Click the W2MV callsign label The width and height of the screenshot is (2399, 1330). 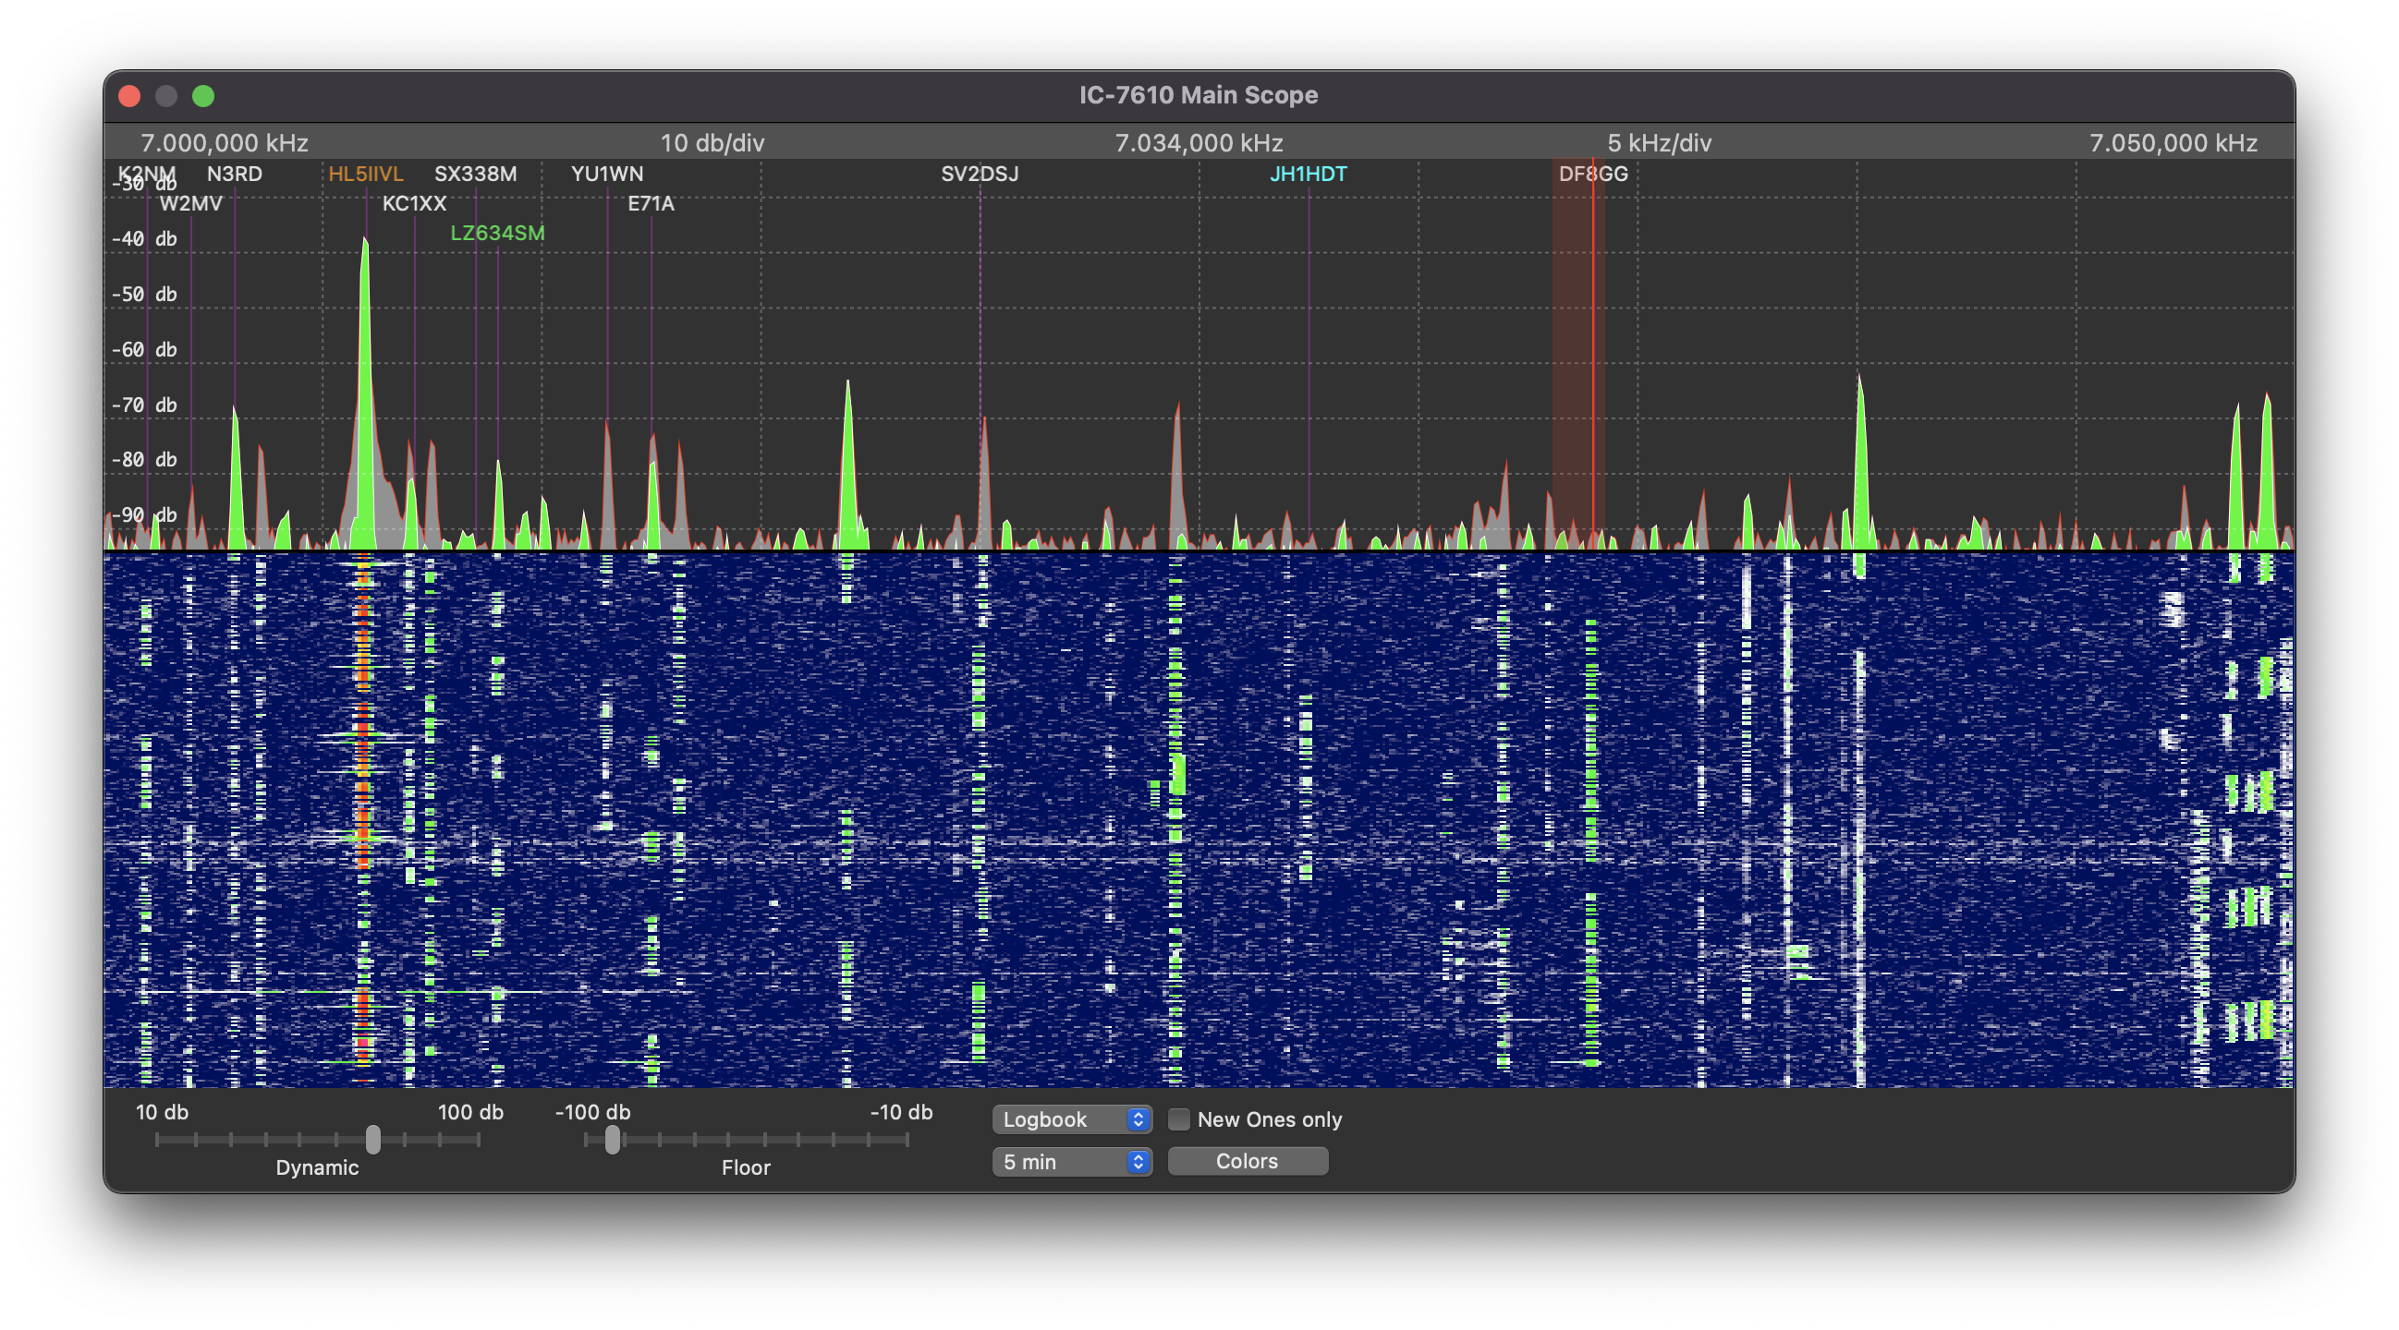(191, 204)
